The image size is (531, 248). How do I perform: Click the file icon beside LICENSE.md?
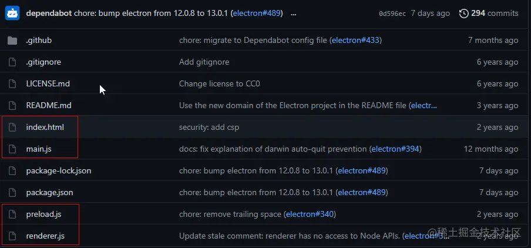pyautogui.click(x=12, y=84)
